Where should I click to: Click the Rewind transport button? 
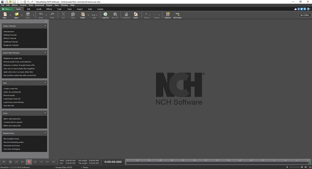coord(41,162)
